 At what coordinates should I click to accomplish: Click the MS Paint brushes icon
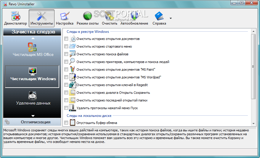pyautogui.click(x=73, y=69)
